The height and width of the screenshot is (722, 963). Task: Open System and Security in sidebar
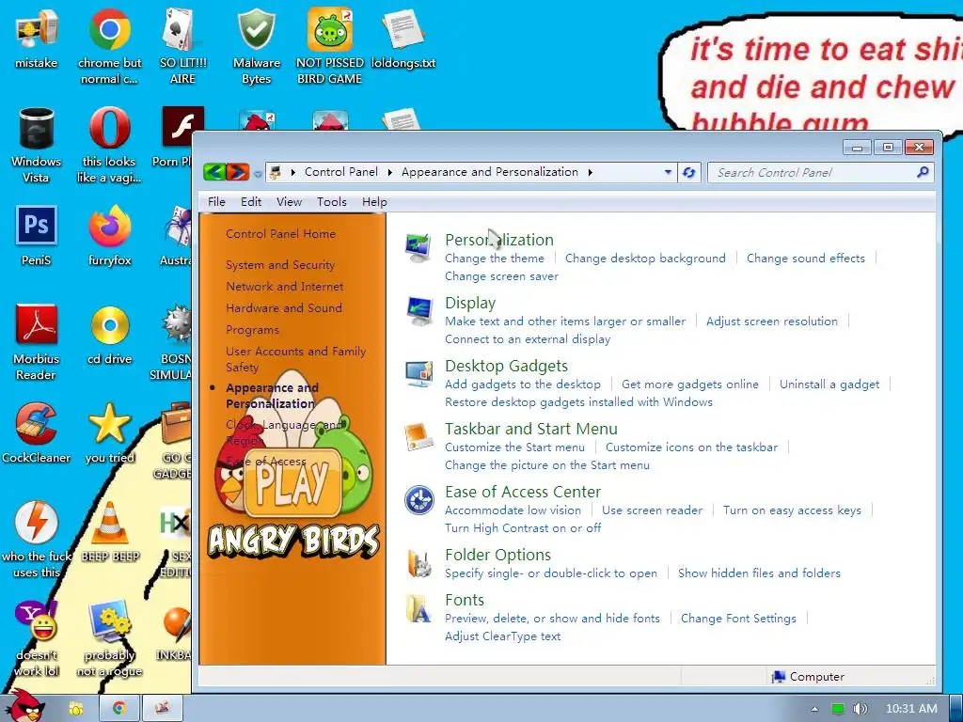[280, 265]
